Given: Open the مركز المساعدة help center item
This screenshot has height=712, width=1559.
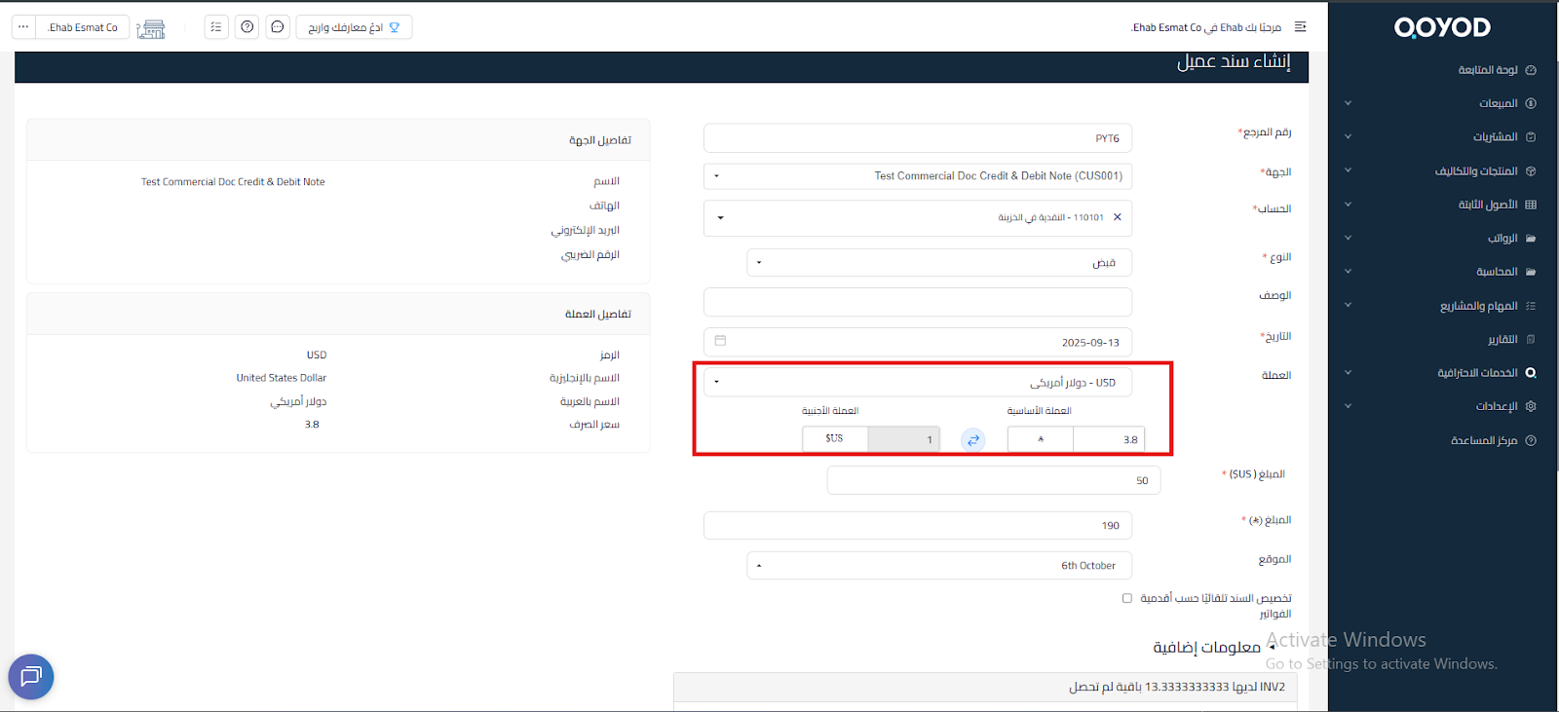Looking at the screenshot, I should tap(1484, 440).
